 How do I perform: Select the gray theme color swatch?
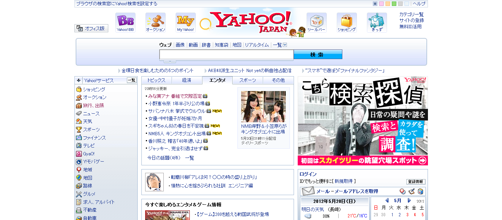400,4
